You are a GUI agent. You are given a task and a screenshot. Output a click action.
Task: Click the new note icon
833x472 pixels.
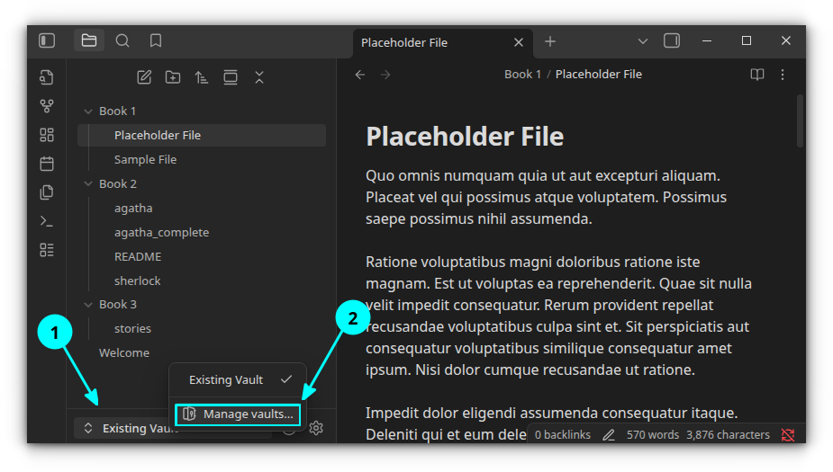pyautogui.click(x=144, y=77)
